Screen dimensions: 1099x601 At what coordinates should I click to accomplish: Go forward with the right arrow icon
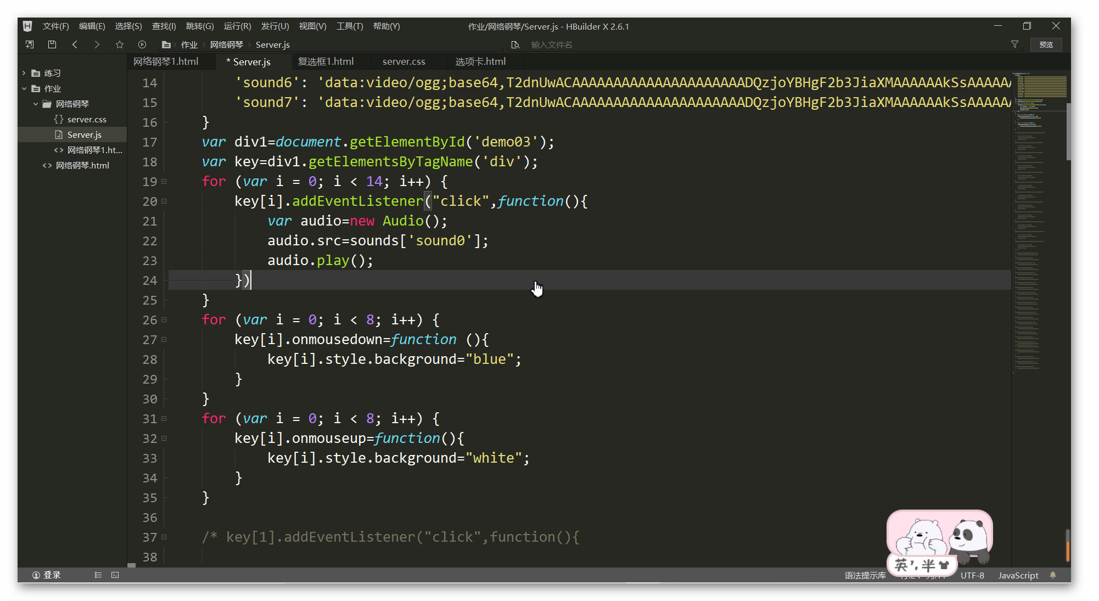pyautogui.click(x=97, y=44)
